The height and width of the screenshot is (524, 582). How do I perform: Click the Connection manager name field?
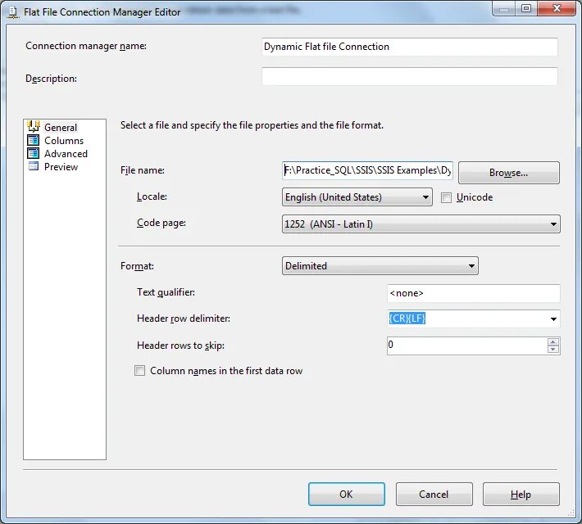[x=409, y=47]
